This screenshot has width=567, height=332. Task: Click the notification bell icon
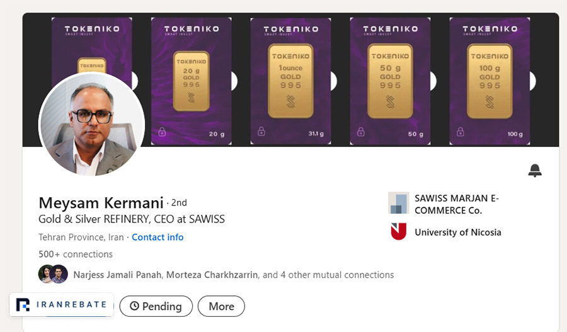coord(535,170)
